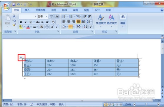Click the zoom slider handle

coord(146,104)
